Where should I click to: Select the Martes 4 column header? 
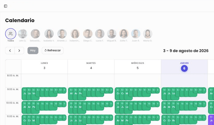[91, 67]
